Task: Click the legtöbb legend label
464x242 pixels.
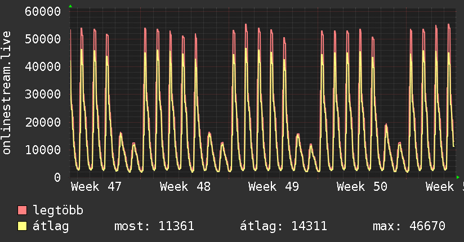Action: coord(58,210)
